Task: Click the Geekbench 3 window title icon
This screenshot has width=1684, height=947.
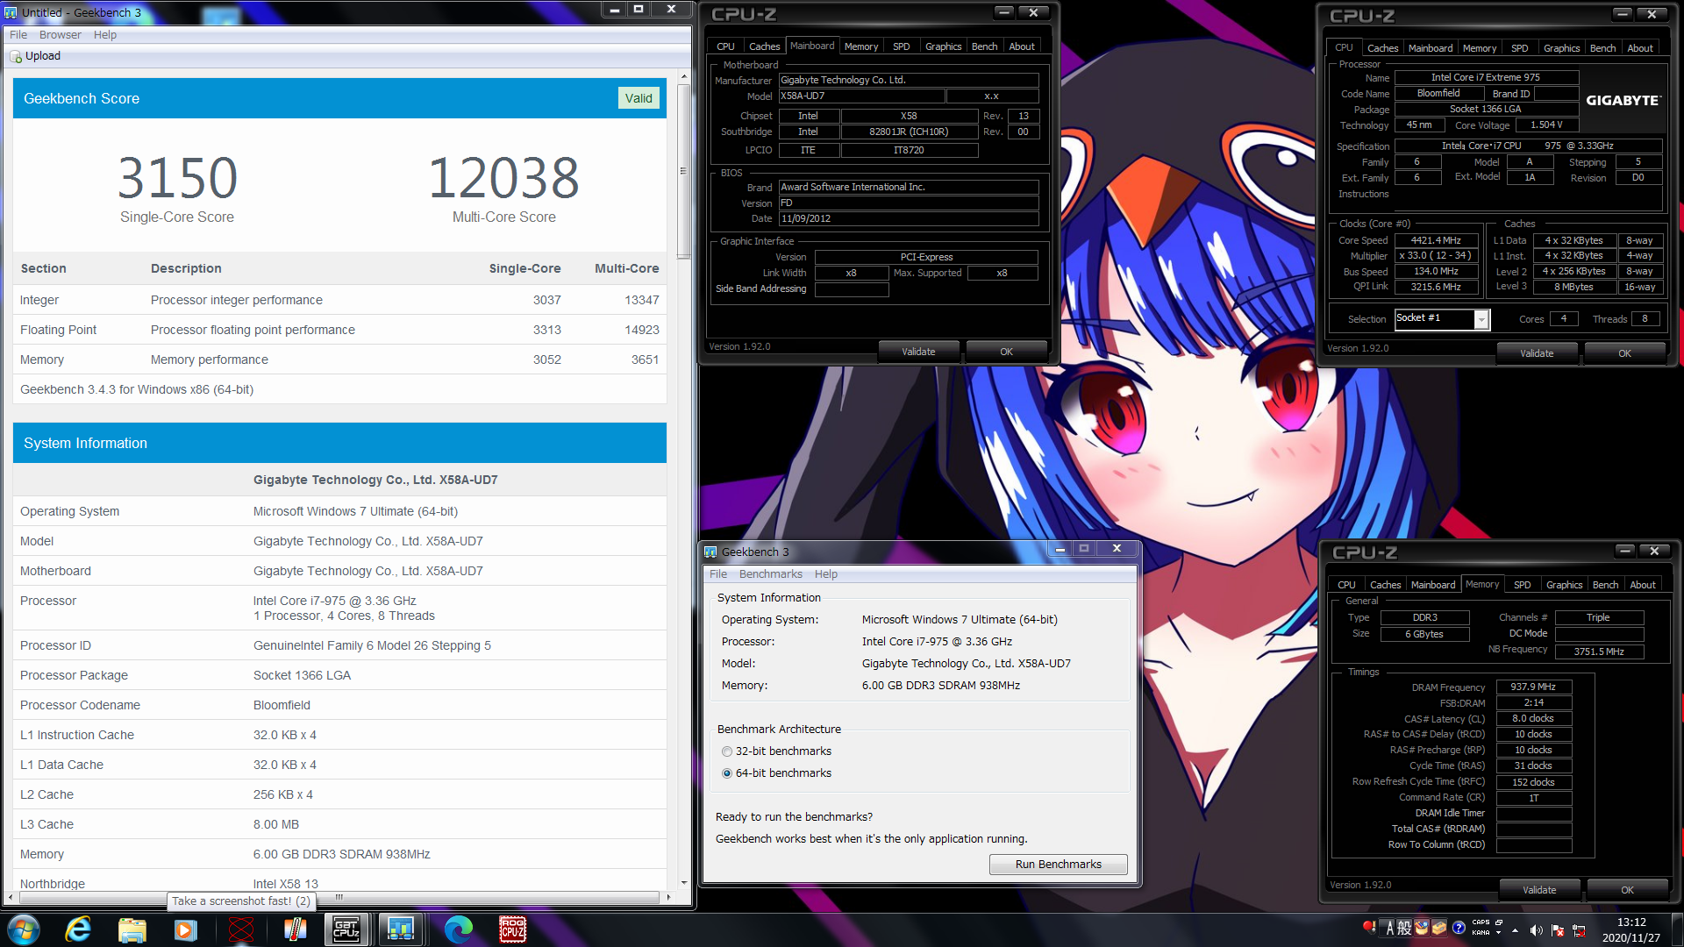Action: (11, 12)
